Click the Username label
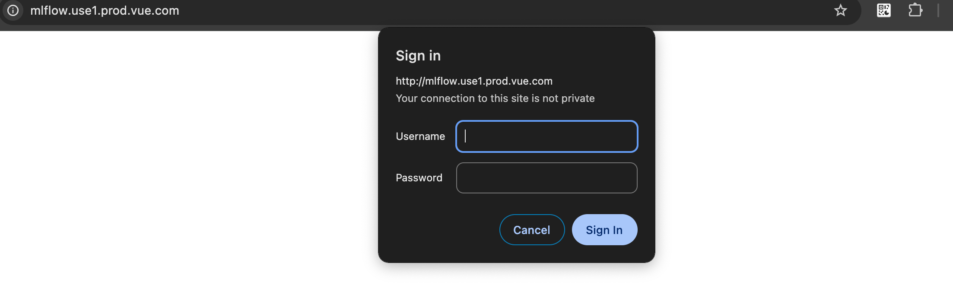 pos(420,136)
